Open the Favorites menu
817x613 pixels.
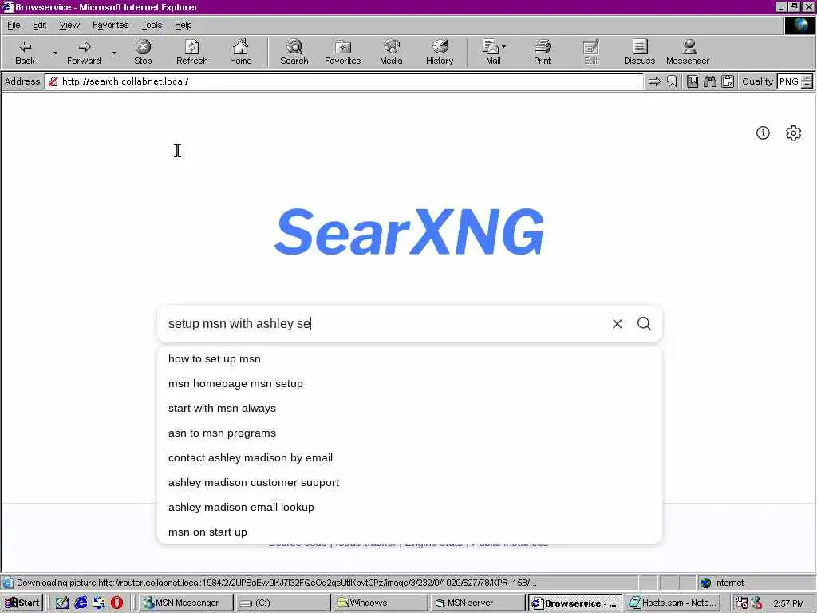pos(110,25)
